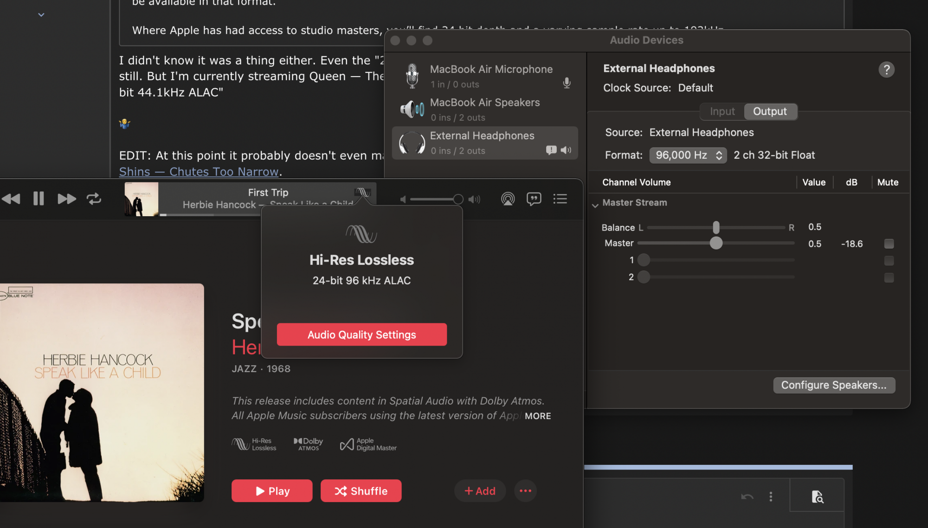Click Audio Quality Settings button
Screen dimensions: 928x528
tap(361, 335)
